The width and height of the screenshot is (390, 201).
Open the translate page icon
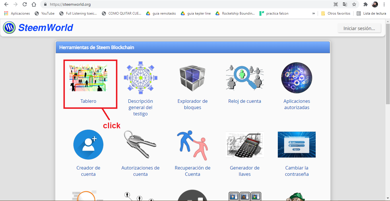(345, 5)
